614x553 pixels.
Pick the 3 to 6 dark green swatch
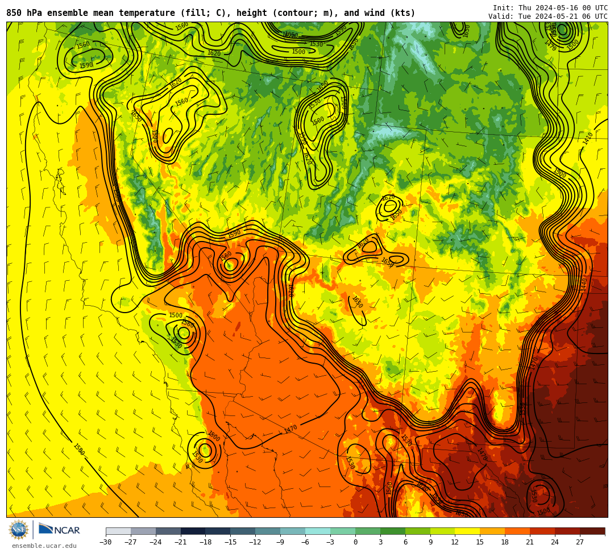coord(393,531)
